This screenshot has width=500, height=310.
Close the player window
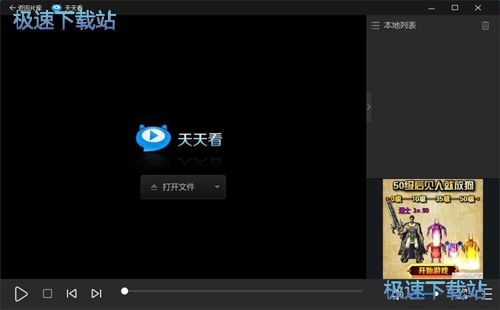click(x=478, y=7)
